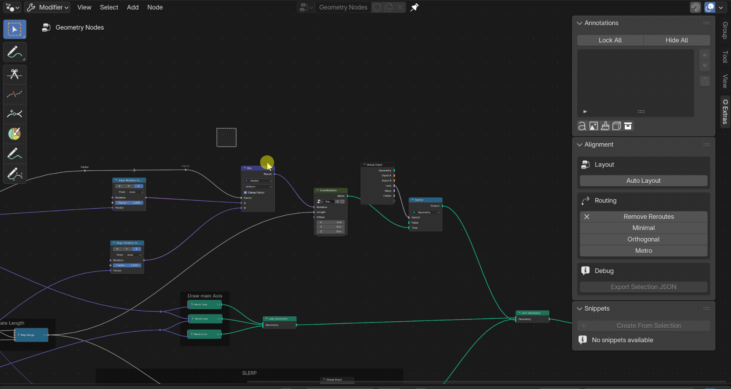This screenshot has height=389, width=731.
Task: Choose the Links Cut scissors tool
Action: coord(14,74)
